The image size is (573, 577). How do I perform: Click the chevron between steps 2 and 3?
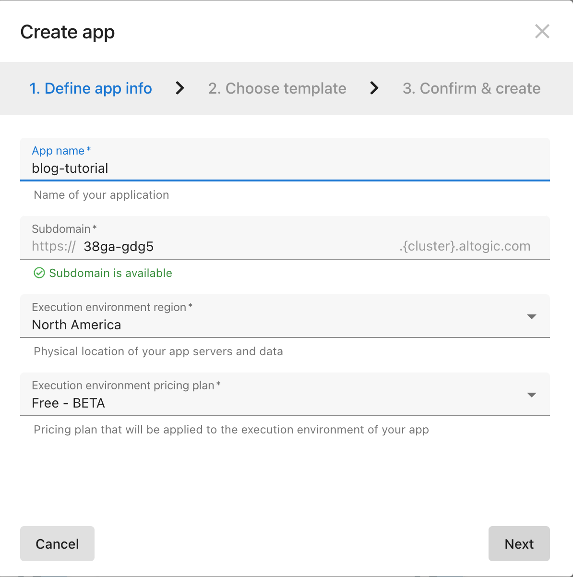point(374,88)
